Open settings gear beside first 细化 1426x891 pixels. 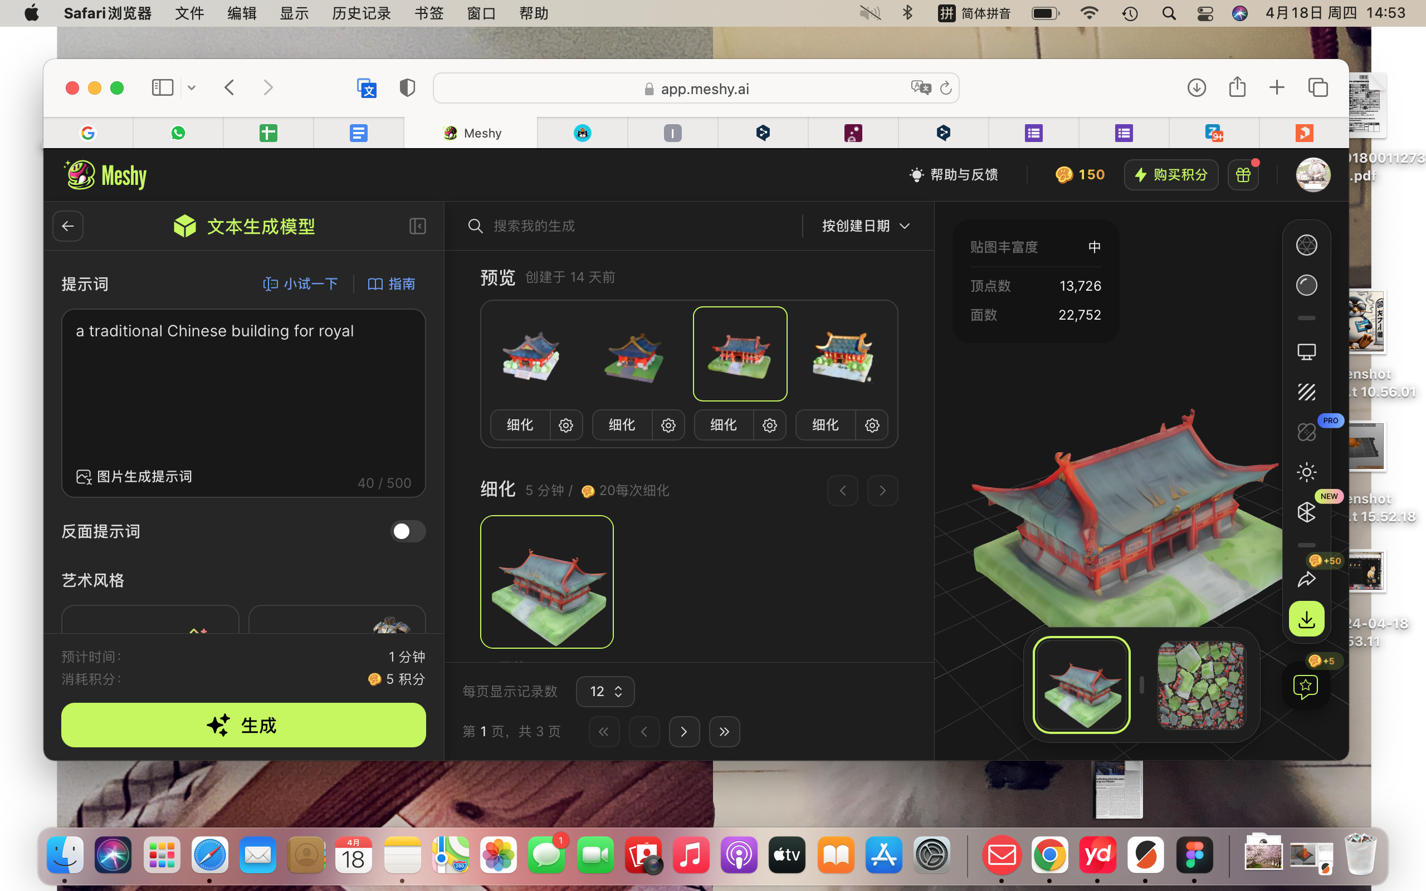(x=566, y=425)
